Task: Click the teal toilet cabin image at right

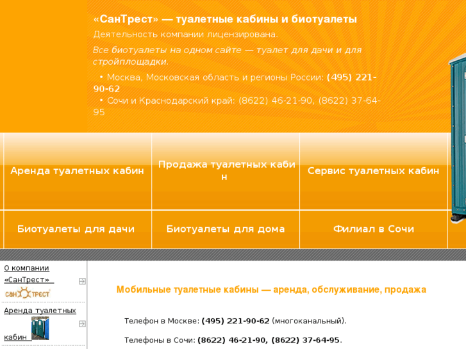Action: point(457,138)
